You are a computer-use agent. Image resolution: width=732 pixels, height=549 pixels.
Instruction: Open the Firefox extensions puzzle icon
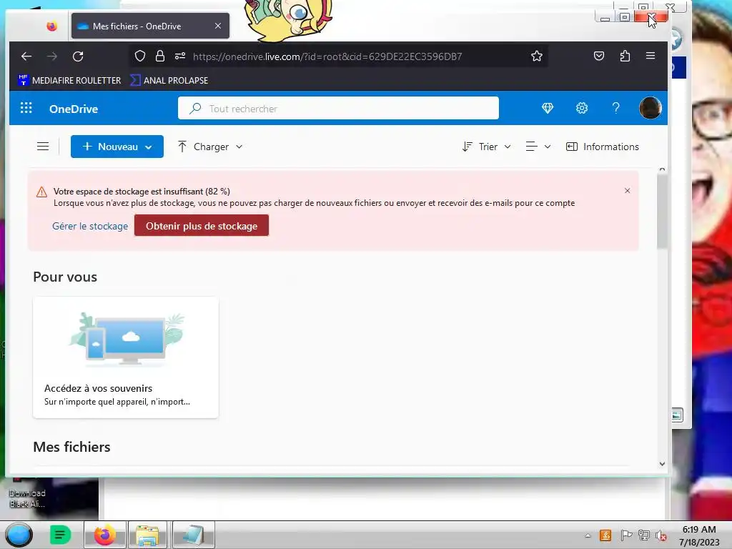[625, 56]
